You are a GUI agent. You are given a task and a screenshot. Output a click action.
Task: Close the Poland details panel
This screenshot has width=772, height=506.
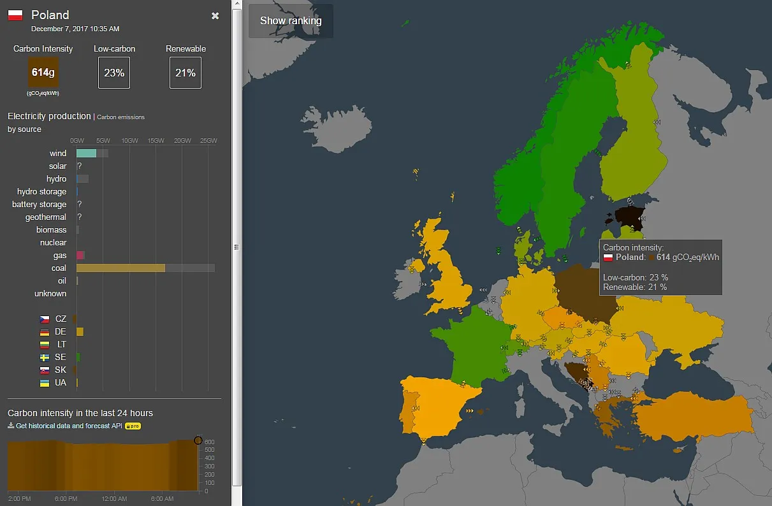[215, 16]
